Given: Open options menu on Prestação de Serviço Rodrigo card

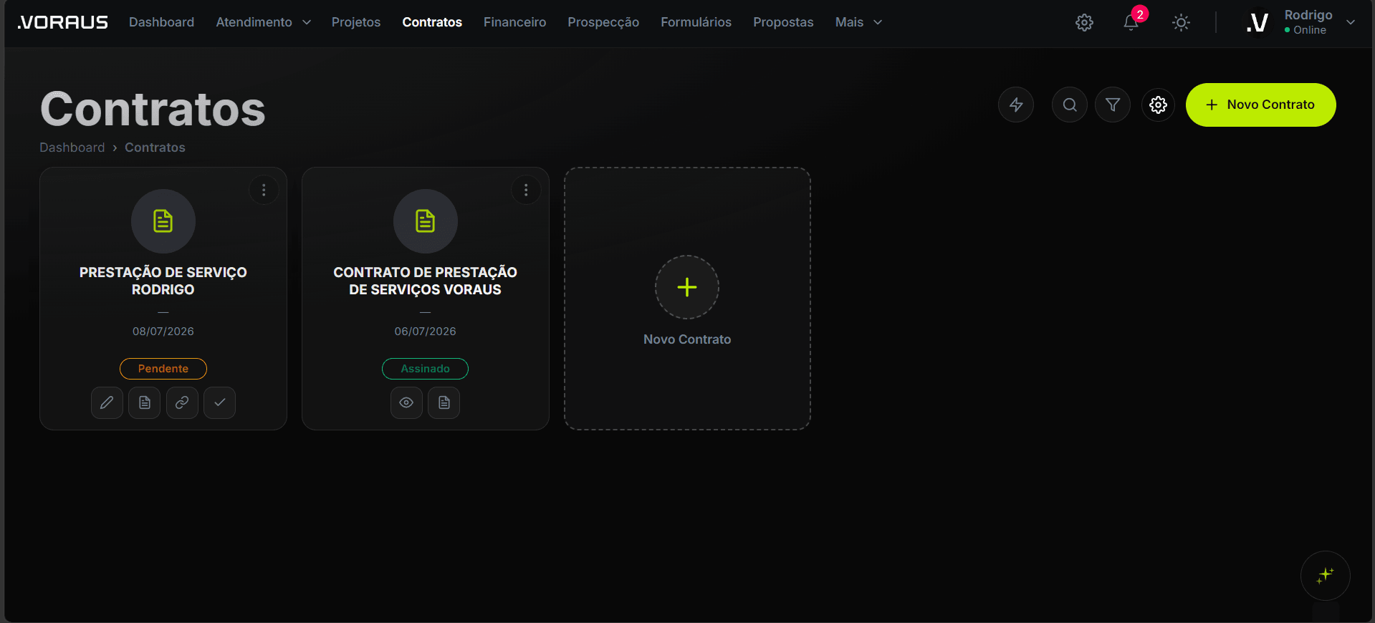Looking at the screenshot, I should (x=264, y=190).
